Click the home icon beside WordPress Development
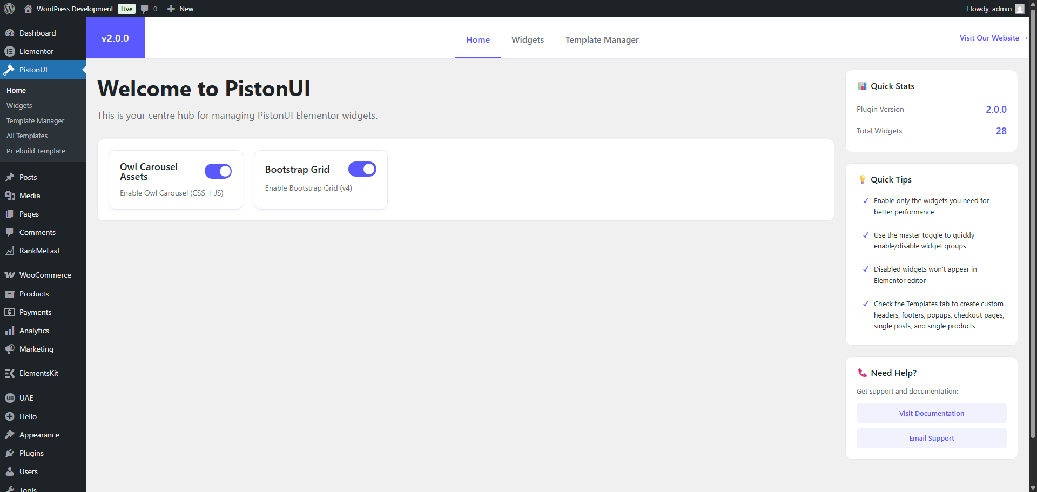The height and width of the screenshot is (492, 1037). pos(28,9)
